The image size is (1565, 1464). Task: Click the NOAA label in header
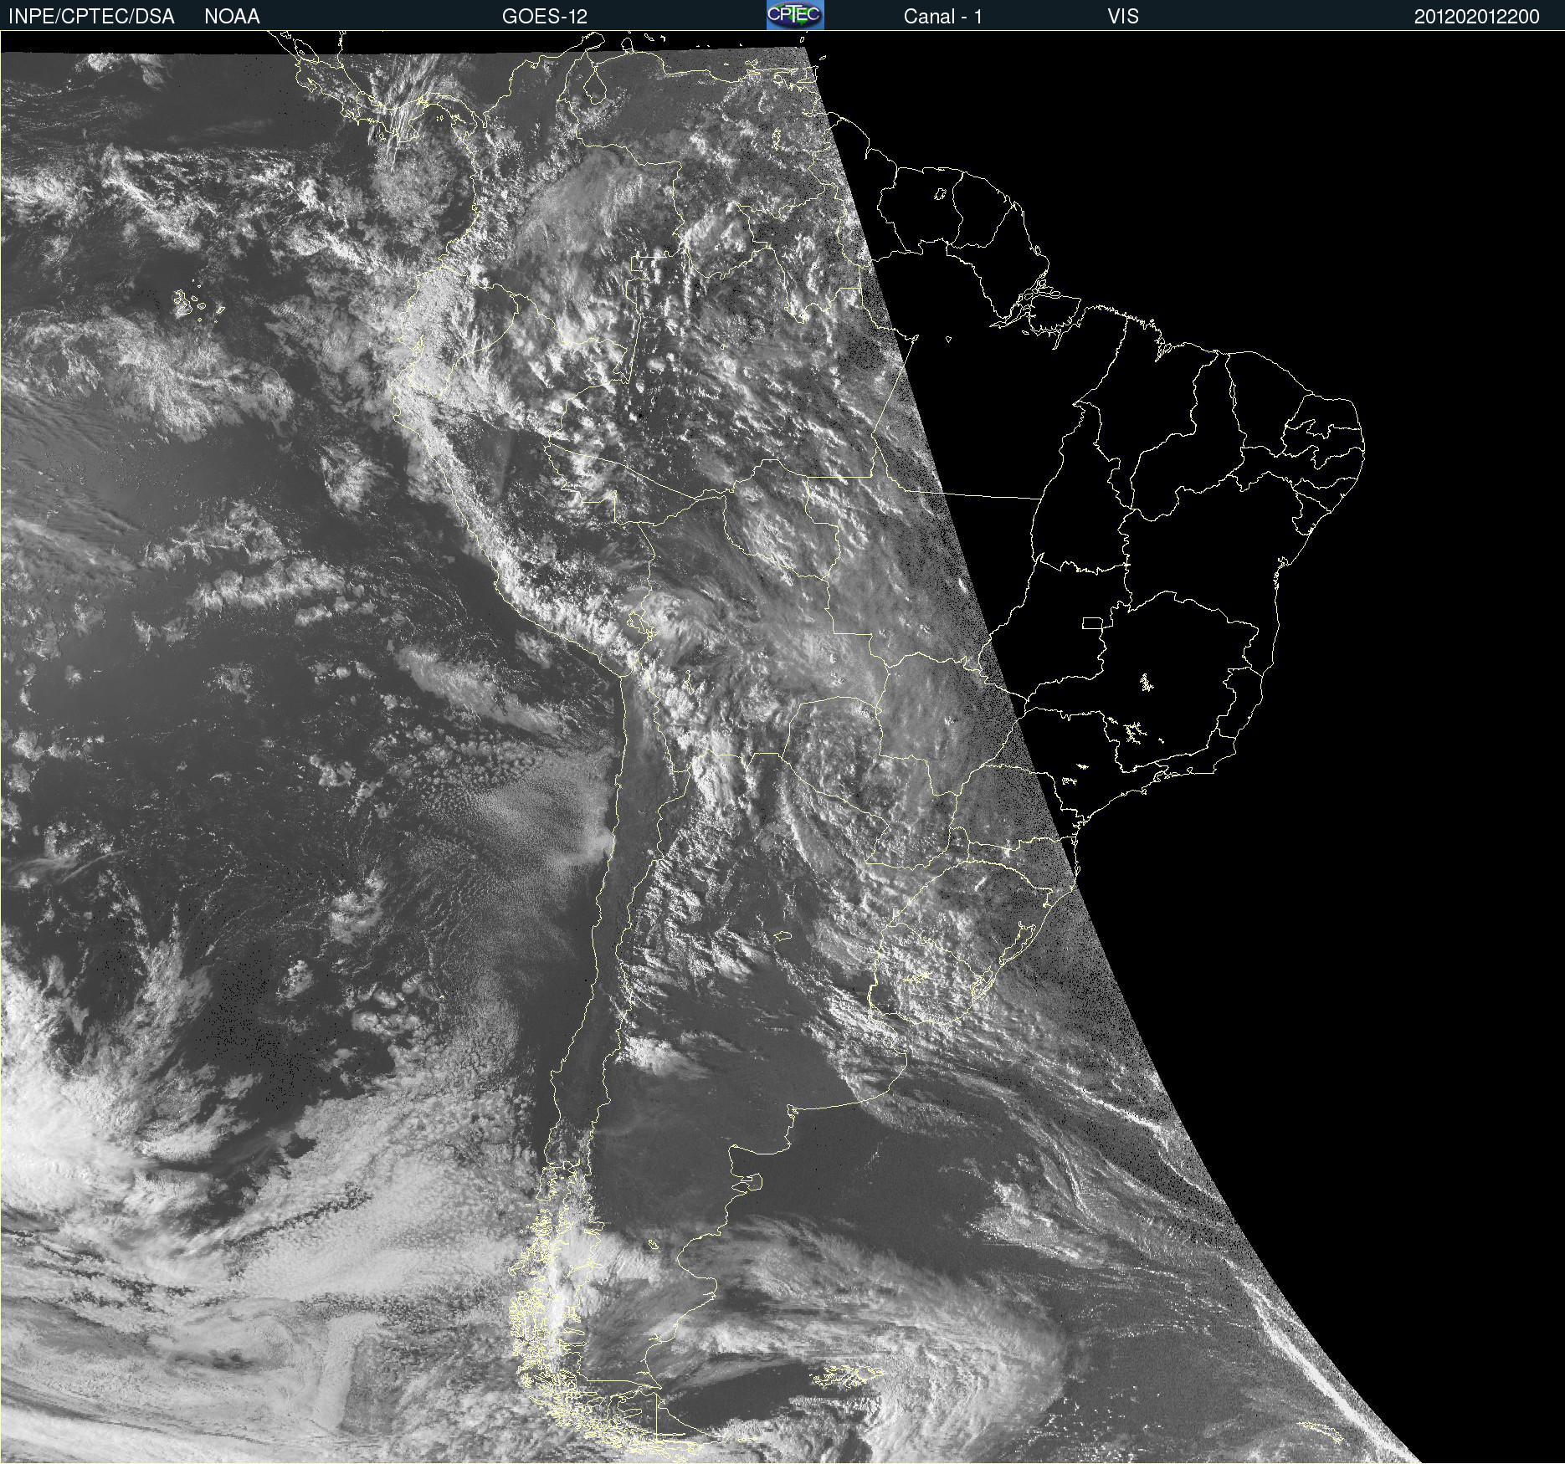232,17
